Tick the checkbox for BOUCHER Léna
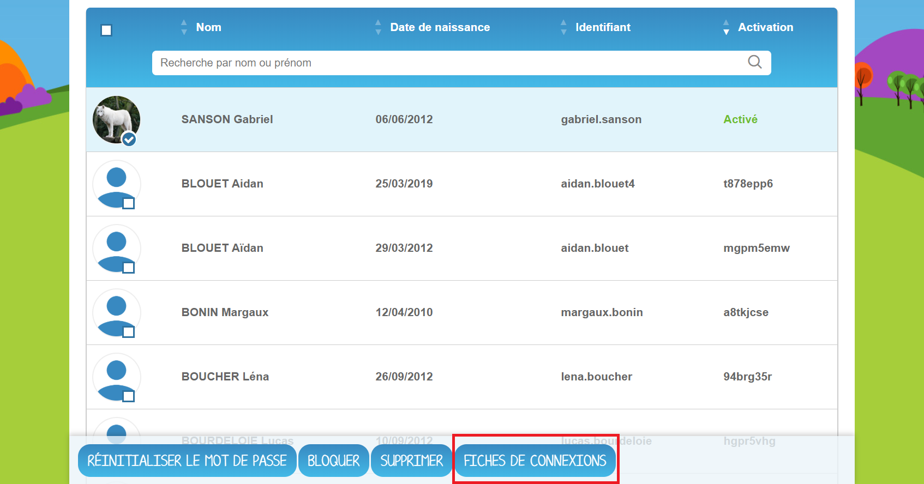The width and height of the screenshot is (924, 484). pyautogui.click(x=129, y=397)
